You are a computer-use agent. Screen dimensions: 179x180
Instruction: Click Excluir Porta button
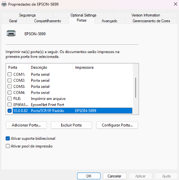tap(71, 125)
